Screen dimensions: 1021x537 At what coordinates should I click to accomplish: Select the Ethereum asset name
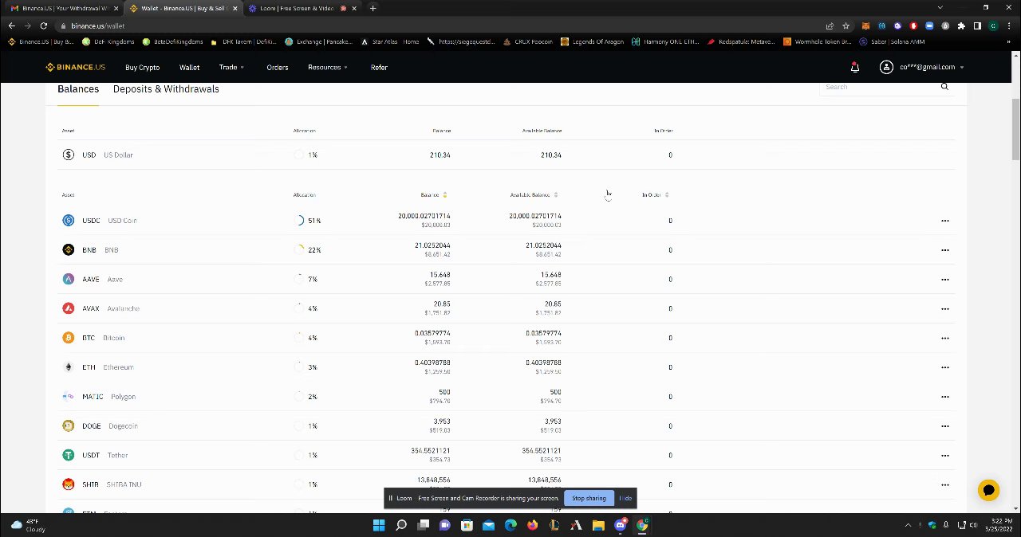(x=118, y=367)
